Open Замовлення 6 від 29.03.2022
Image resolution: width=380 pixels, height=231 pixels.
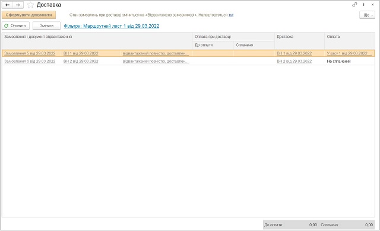(x=30, y=62)
